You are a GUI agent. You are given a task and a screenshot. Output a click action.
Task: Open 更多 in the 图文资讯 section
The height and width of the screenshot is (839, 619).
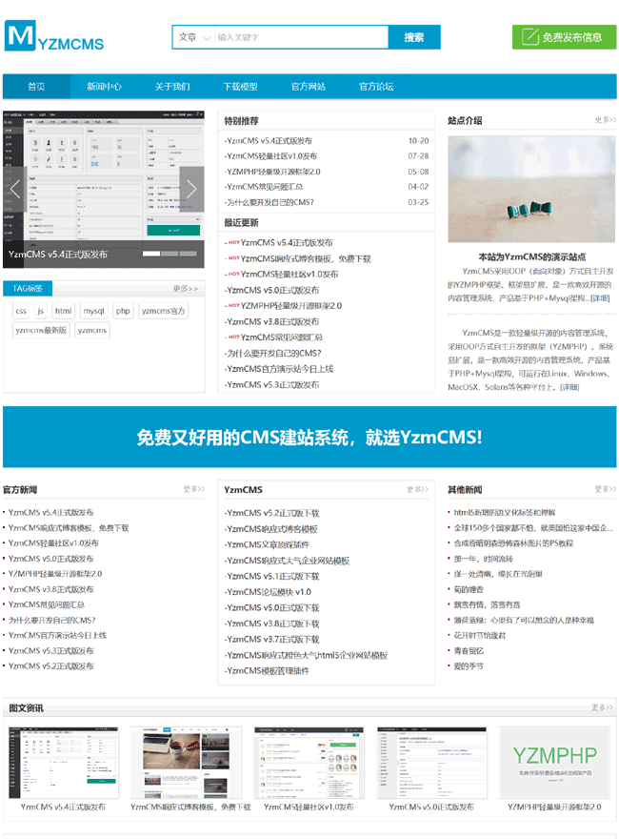pos(602,707)
